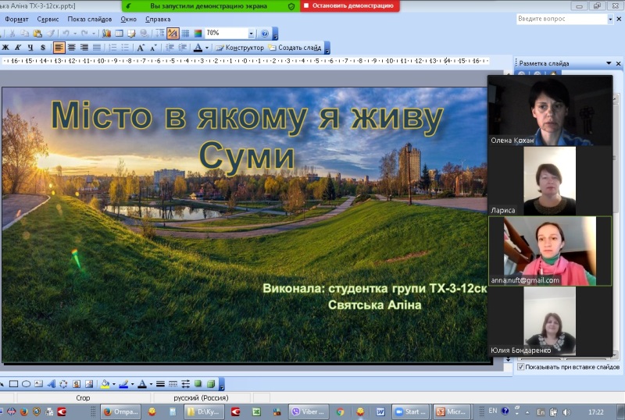Open the zoom percentage dropdown
Screen dimensions: 625x420
click(251, 34)
